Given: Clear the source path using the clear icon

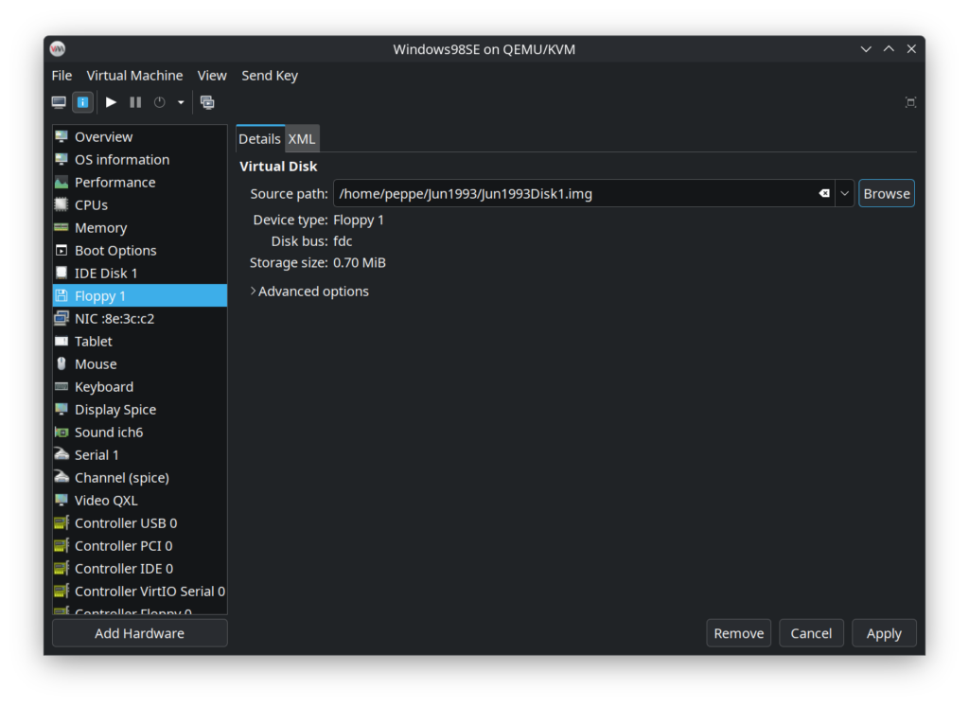Looking at the screenshot, I should [x=822, y=193].
